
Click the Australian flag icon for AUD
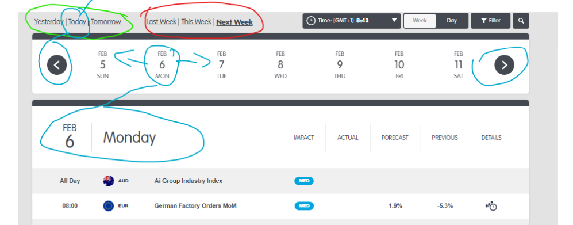(x=109, y=181)
